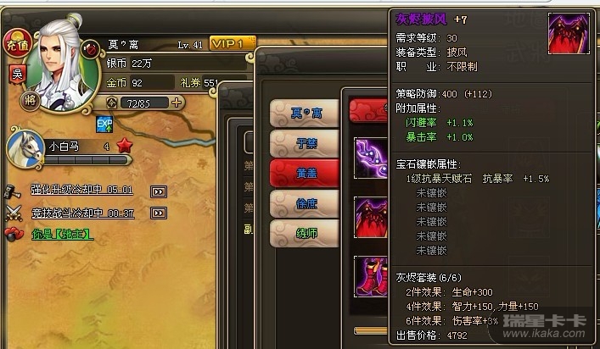The width and height of the screenshot is (600, 349).
Task: Click the blue EXP boost icon
Action: 104,124
